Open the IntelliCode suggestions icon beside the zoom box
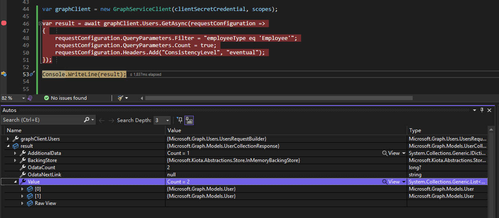Viewport: 499px width, 218px height. click(x=30, y=98)
